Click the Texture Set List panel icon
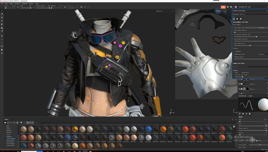 (236, 7)
